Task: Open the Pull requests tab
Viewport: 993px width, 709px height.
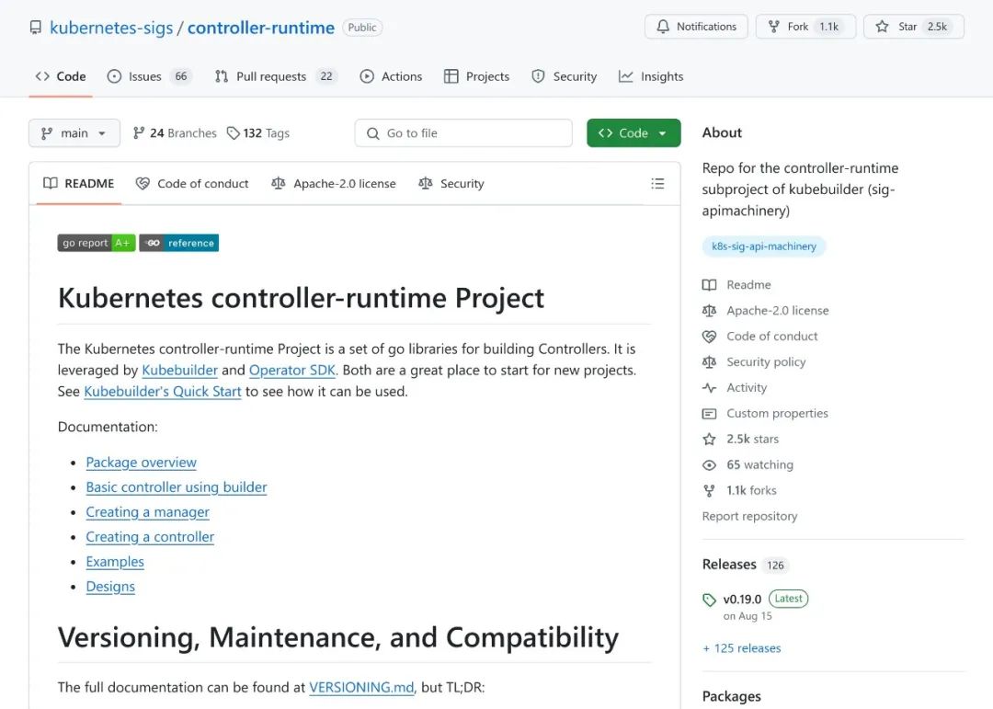Action: tap(276, 76)
